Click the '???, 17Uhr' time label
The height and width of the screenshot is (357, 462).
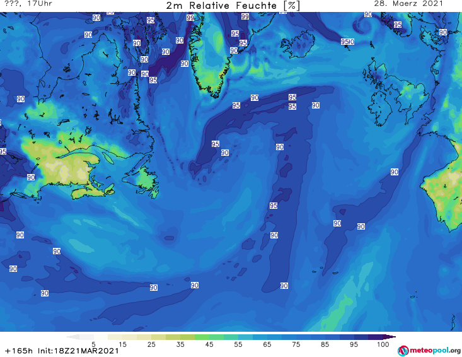click(x=28, y=4)
